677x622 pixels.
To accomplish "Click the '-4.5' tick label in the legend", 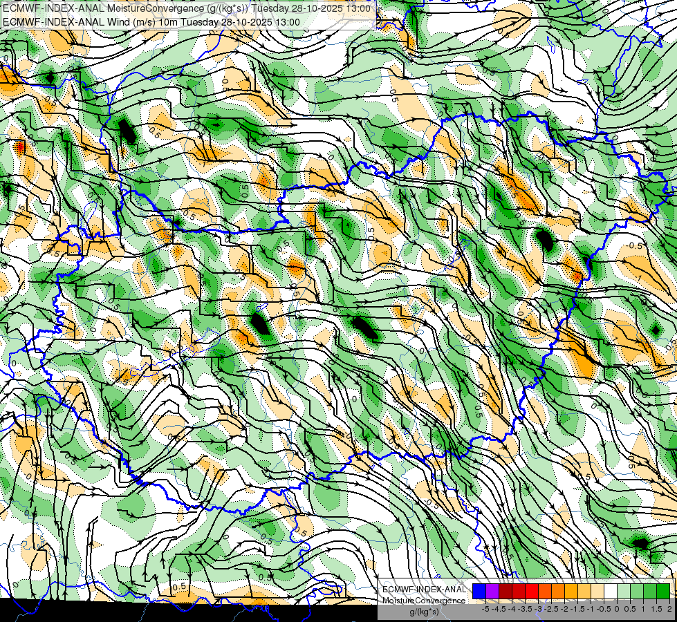I will 499,609.
